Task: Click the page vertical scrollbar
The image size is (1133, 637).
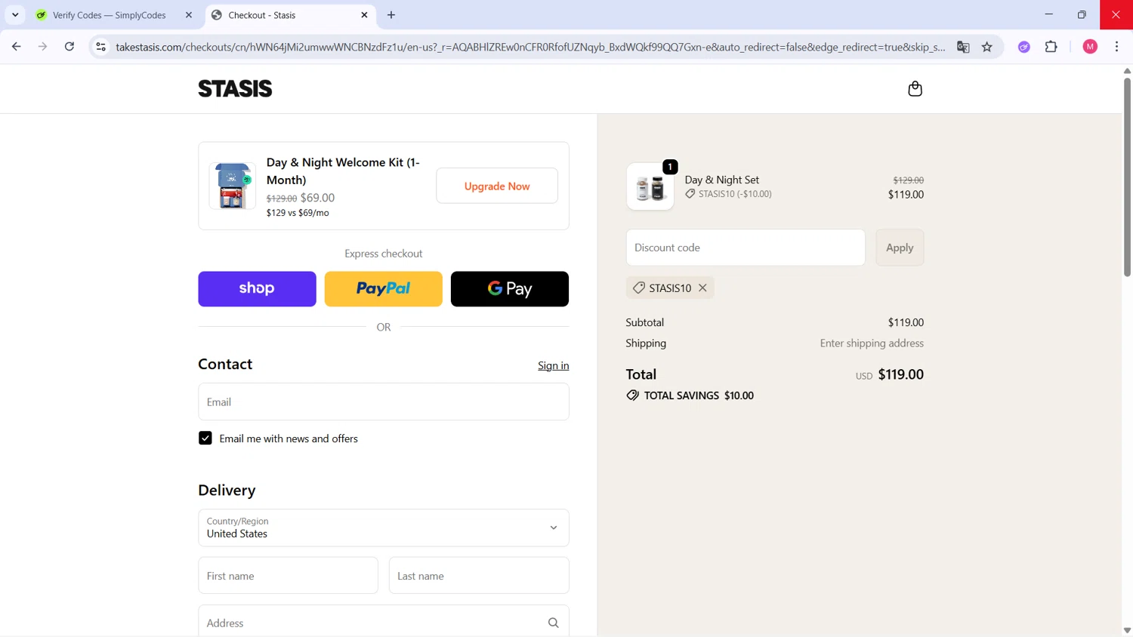Action: click(x=1127, y=177)
